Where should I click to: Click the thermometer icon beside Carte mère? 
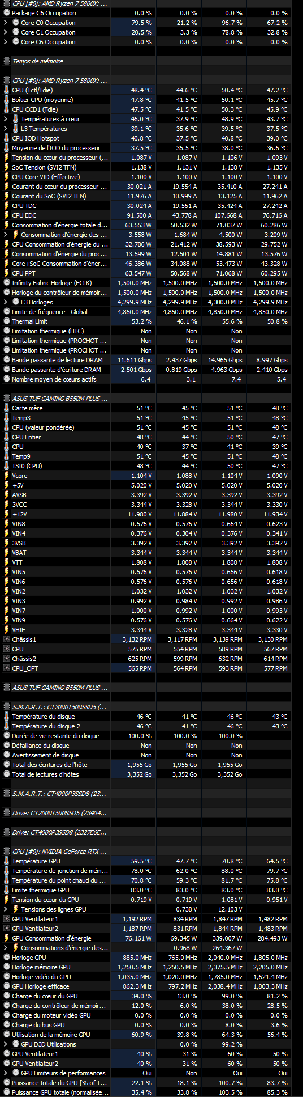[x=7, y=408]
